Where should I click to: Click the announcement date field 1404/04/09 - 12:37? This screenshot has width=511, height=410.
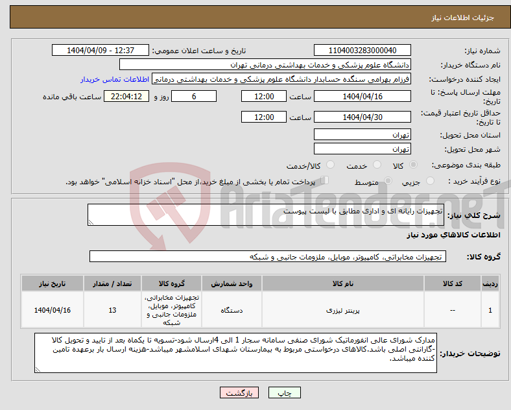coord(101,51)
